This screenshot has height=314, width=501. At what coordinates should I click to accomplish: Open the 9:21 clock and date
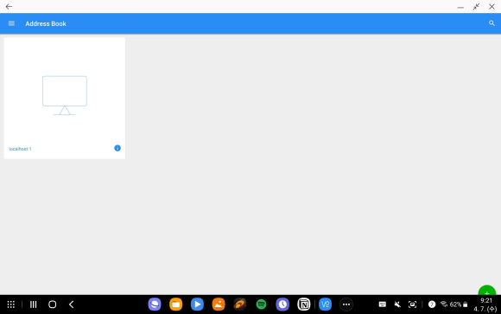(485, 304)
